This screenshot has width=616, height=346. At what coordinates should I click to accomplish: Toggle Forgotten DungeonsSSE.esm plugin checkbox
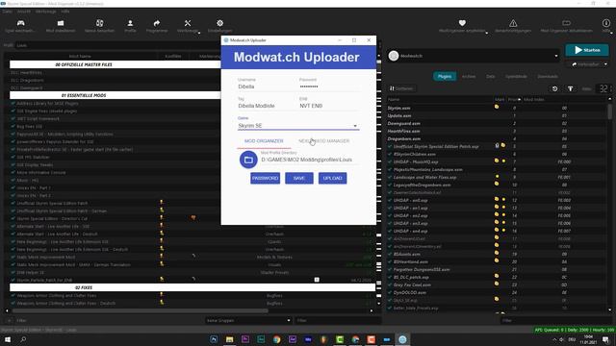pyautogui.click(x=390, y=269)
